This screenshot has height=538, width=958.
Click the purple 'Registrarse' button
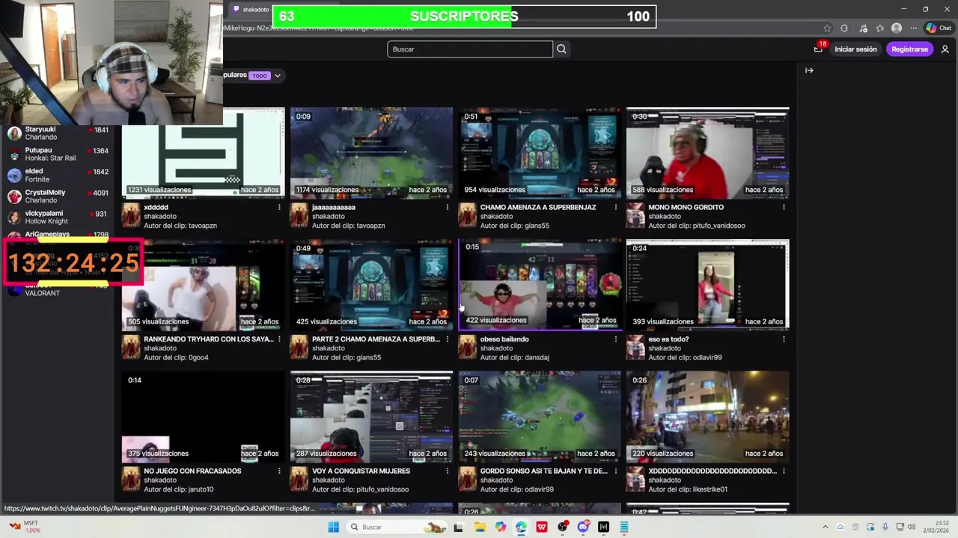click(x=909, y=49)
